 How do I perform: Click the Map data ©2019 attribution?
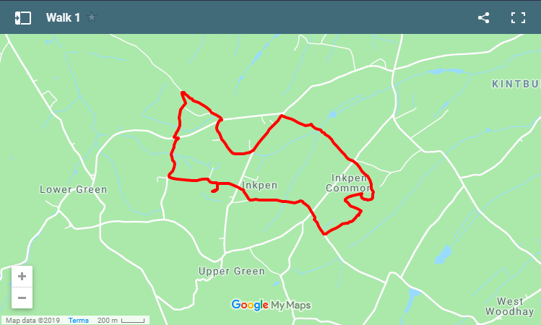pos(33,321)
